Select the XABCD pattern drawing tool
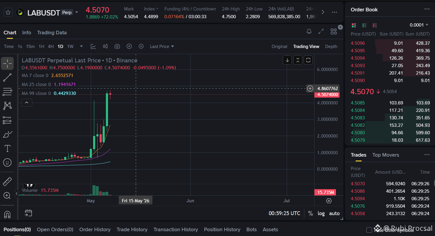 [7, 106]
